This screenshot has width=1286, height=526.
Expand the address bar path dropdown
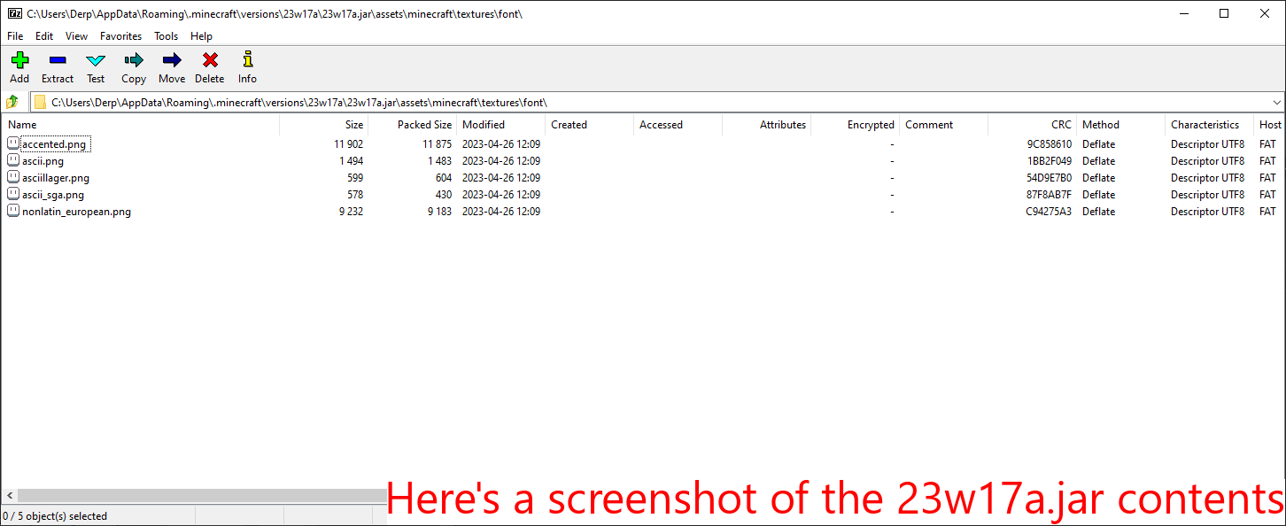(x=1276, y=102)
